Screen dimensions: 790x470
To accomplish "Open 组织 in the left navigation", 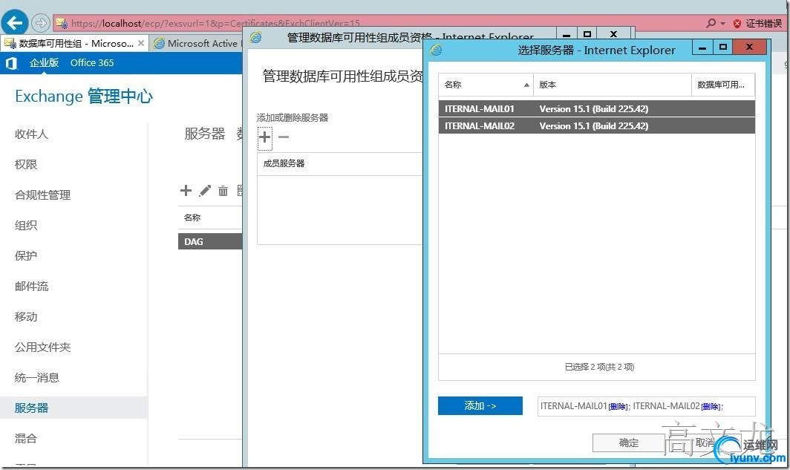I will coord(26,225).
